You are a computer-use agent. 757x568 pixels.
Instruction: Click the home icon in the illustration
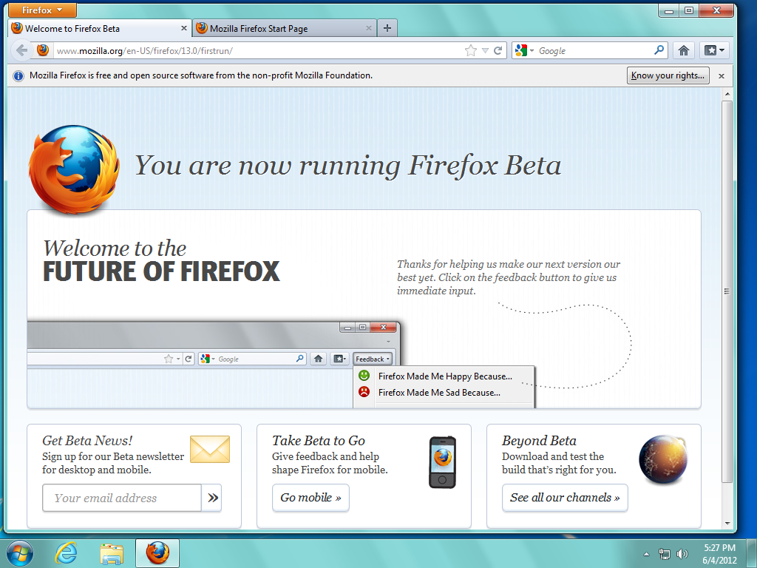(x=318, y=359)
